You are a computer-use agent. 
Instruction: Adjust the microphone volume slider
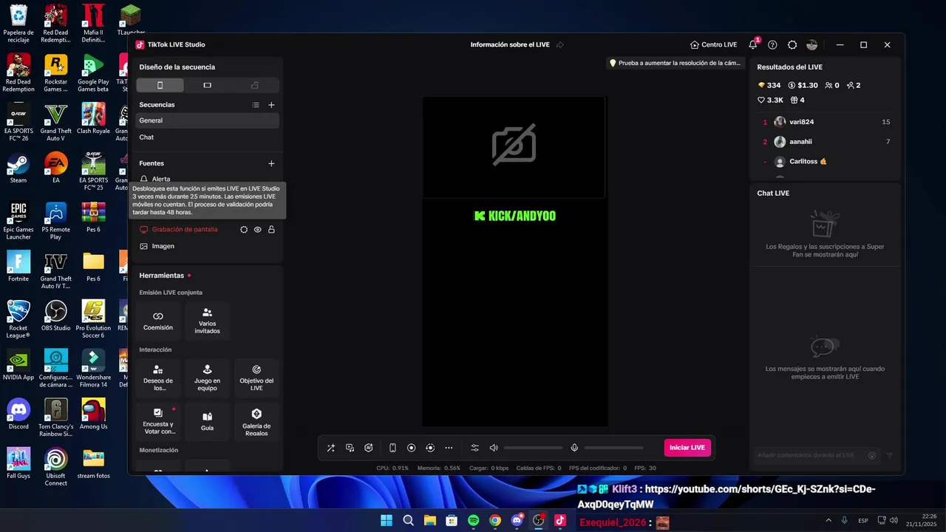pyautogui.click(x=613, y=448)
